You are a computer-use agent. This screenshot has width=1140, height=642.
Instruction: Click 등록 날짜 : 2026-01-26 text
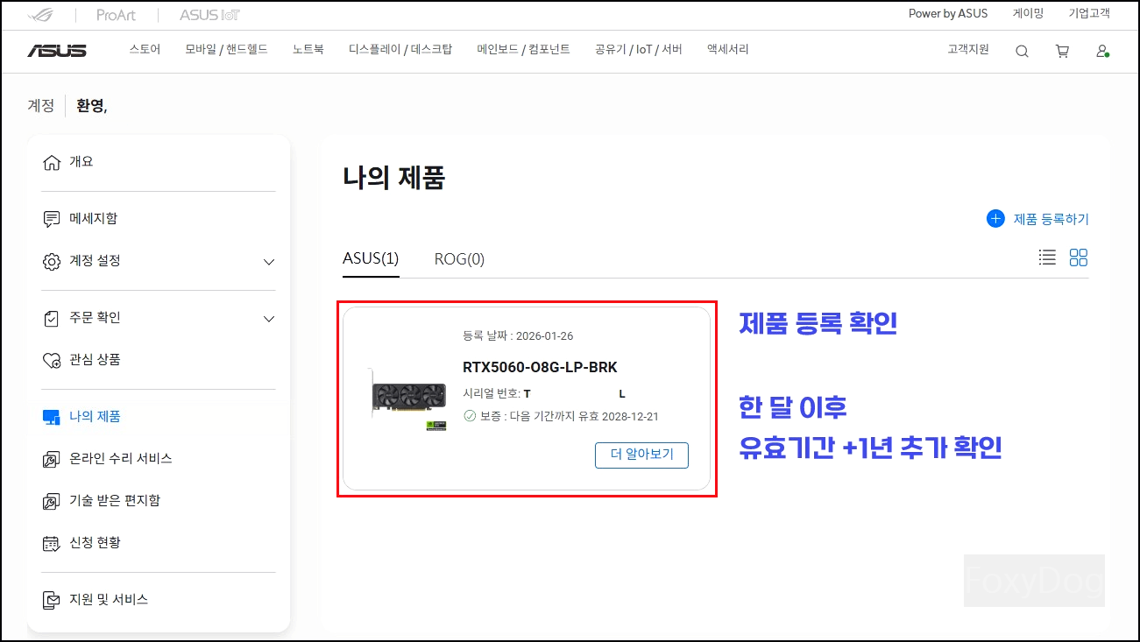coord(518,336)
